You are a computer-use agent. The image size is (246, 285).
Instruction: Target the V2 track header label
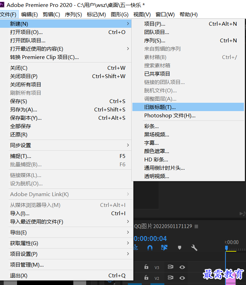pyautogui.click(x=157, y=278)
